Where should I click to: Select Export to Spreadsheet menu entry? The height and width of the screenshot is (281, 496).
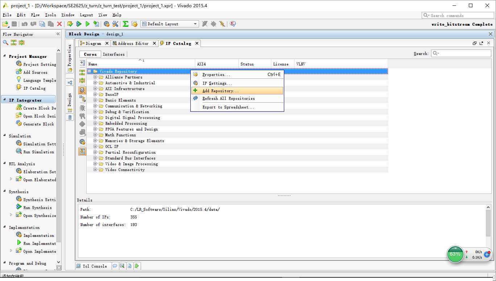[237, 107]
